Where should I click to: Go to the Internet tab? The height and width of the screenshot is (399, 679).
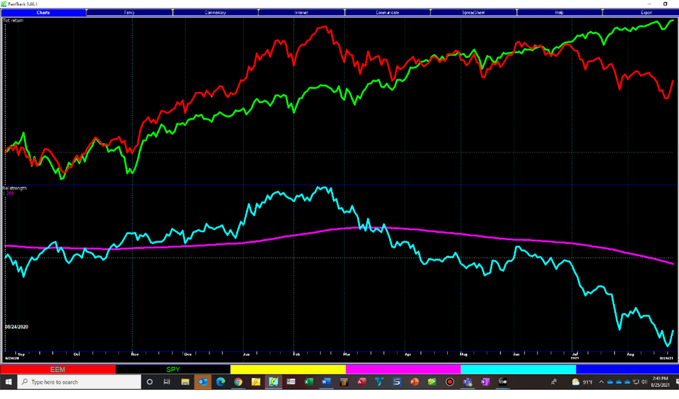click(302, 12)
